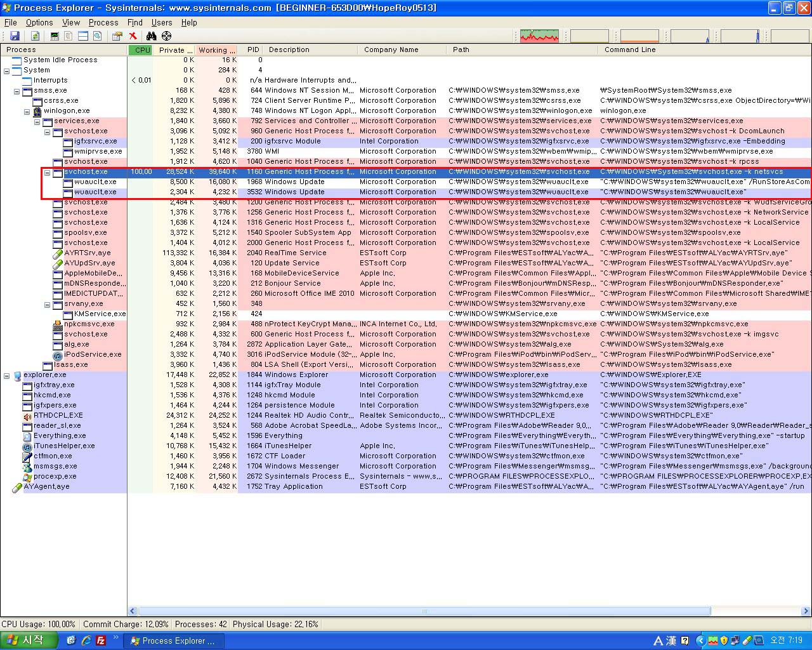The image size is (812, 650).
Task: Click the horizontal scrollbar thumb
Action: 424,611
